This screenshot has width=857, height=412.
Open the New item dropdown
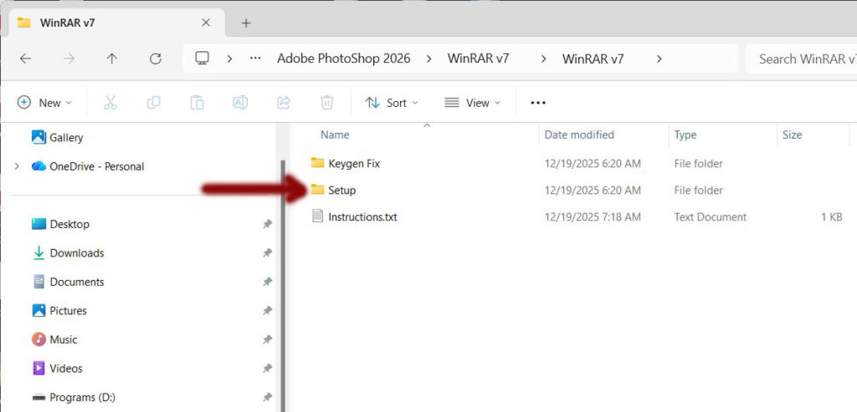click(44, 103)
